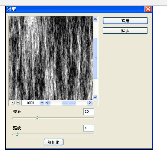Click the 差异 (Variance) value field
Viewport: 167px width, 153px height.
click(89, 112)
